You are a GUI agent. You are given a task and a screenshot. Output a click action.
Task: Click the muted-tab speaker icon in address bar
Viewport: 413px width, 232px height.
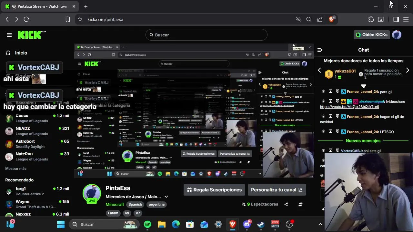298,19
